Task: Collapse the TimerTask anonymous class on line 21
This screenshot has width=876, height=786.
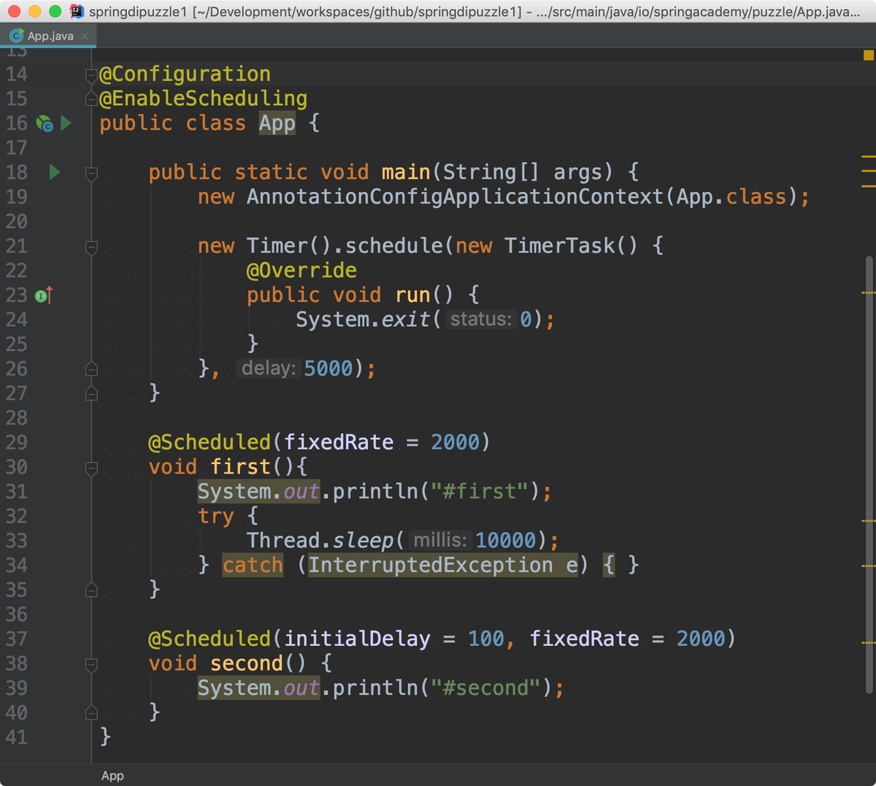Action: [x=91, y=247]
